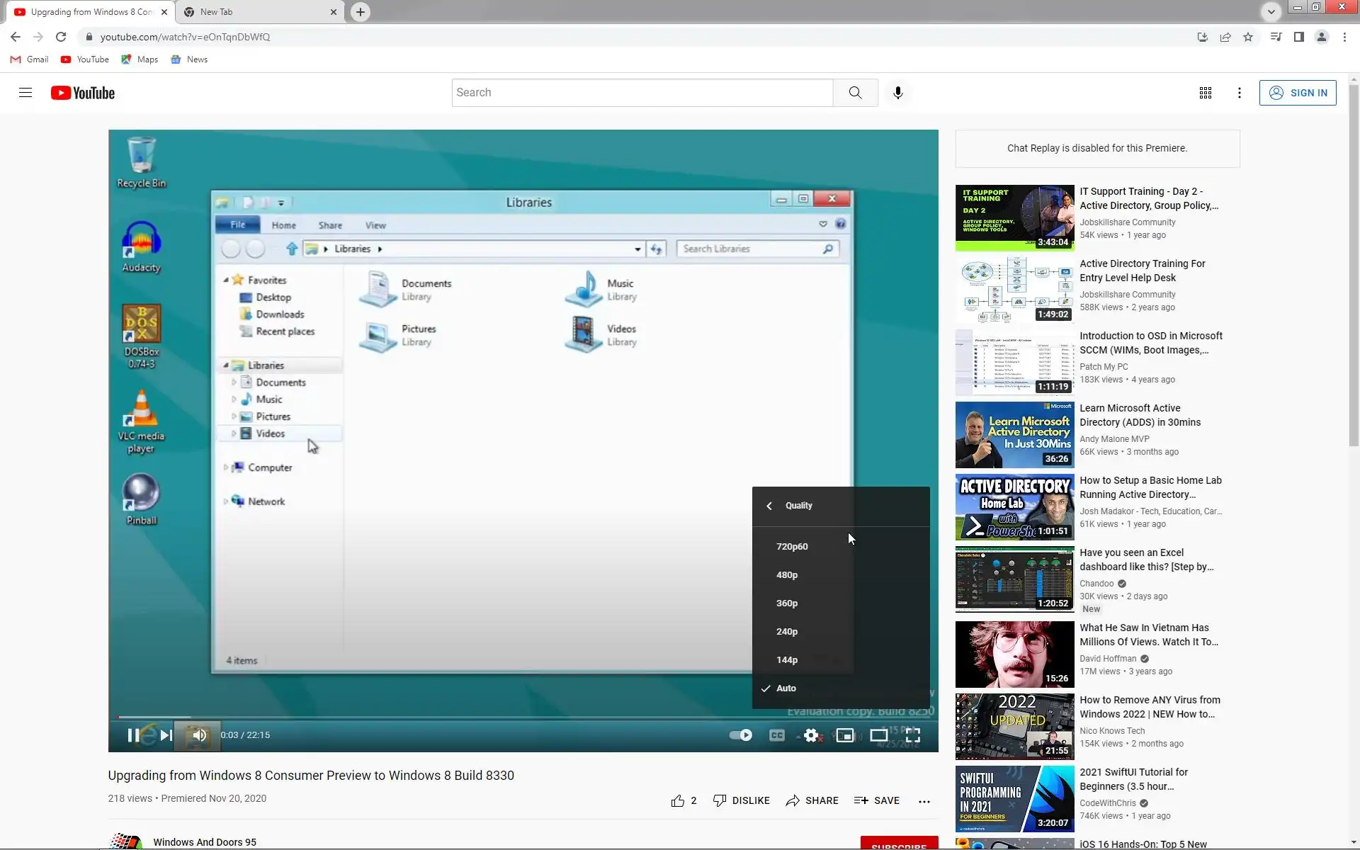Choose 720p60 quality

point(792,546)
